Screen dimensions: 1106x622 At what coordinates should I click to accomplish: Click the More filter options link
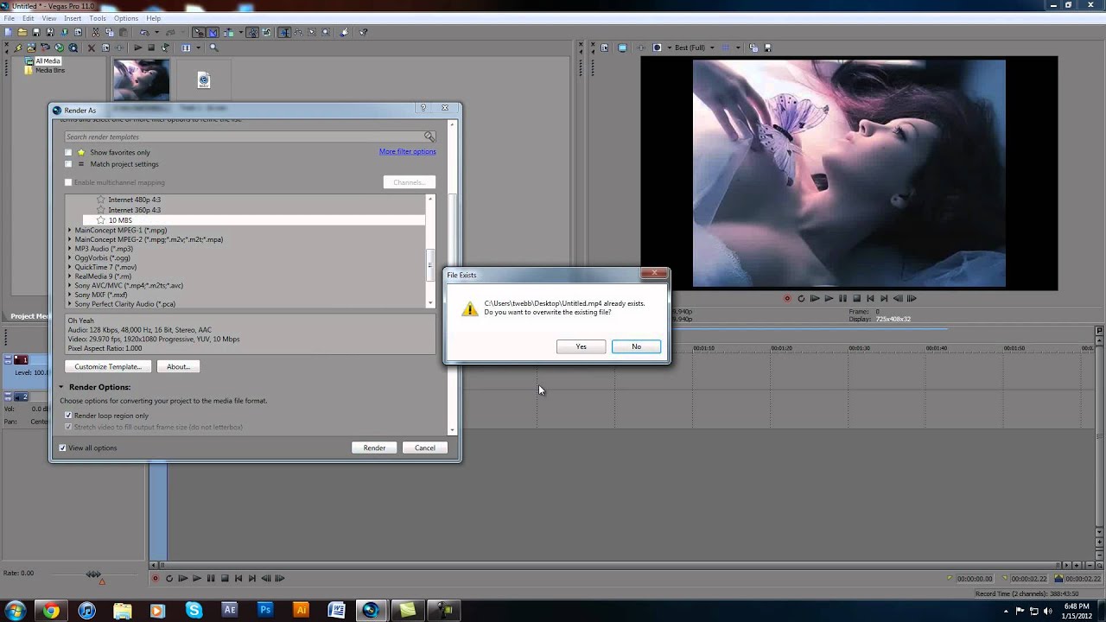(x=407, y=152)
